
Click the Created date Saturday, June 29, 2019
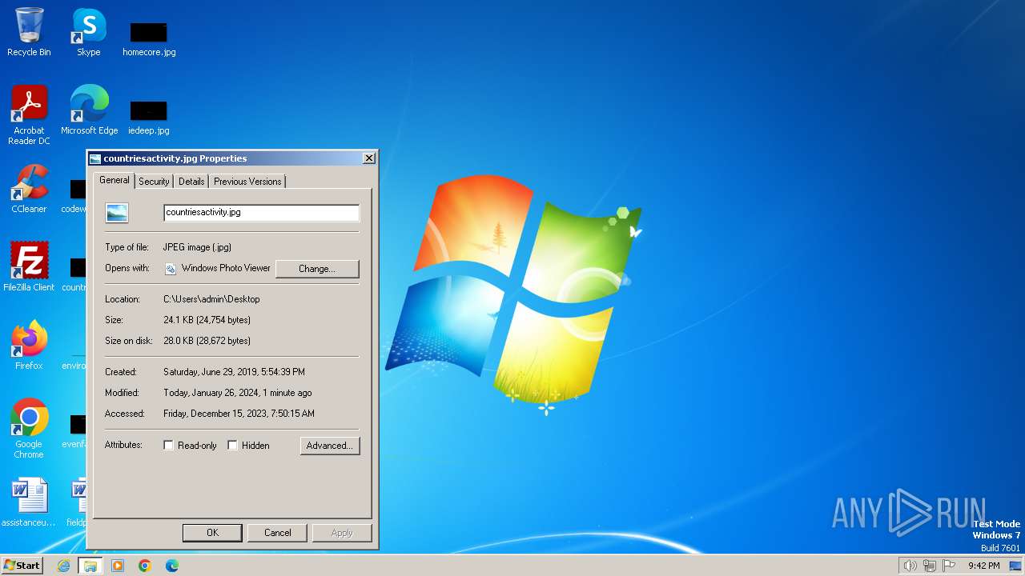[234, 372]
